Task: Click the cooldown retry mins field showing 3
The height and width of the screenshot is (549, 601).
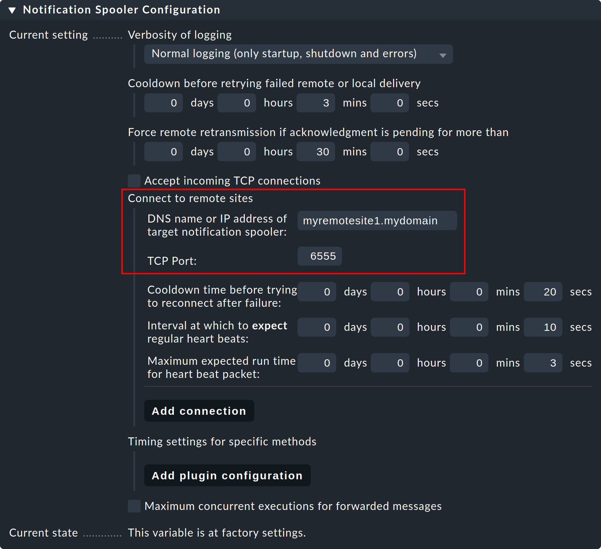Action: click(315, 103)
